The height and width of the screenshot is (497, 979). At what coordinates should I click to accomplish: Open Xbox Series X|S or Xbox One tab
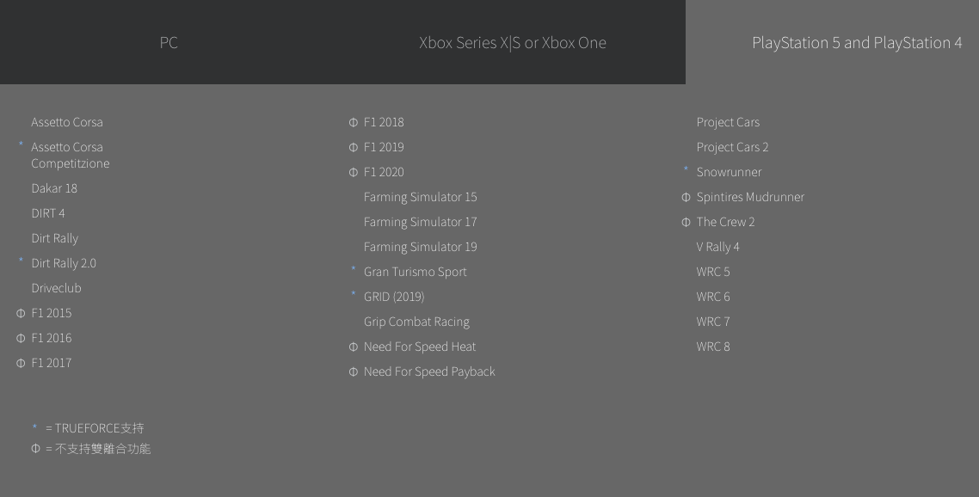512,42
